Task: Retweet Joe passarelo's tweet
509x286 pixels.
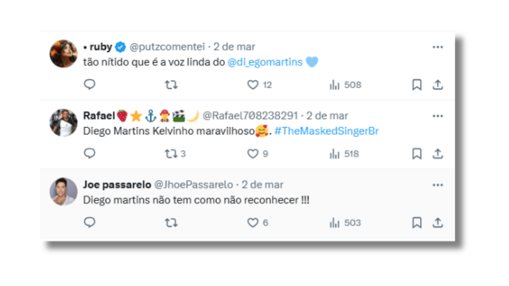Action: point(171,222)
